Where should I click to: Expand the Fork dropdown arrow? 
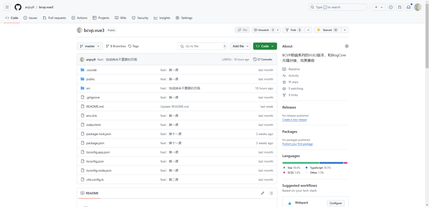coord(308,30)
